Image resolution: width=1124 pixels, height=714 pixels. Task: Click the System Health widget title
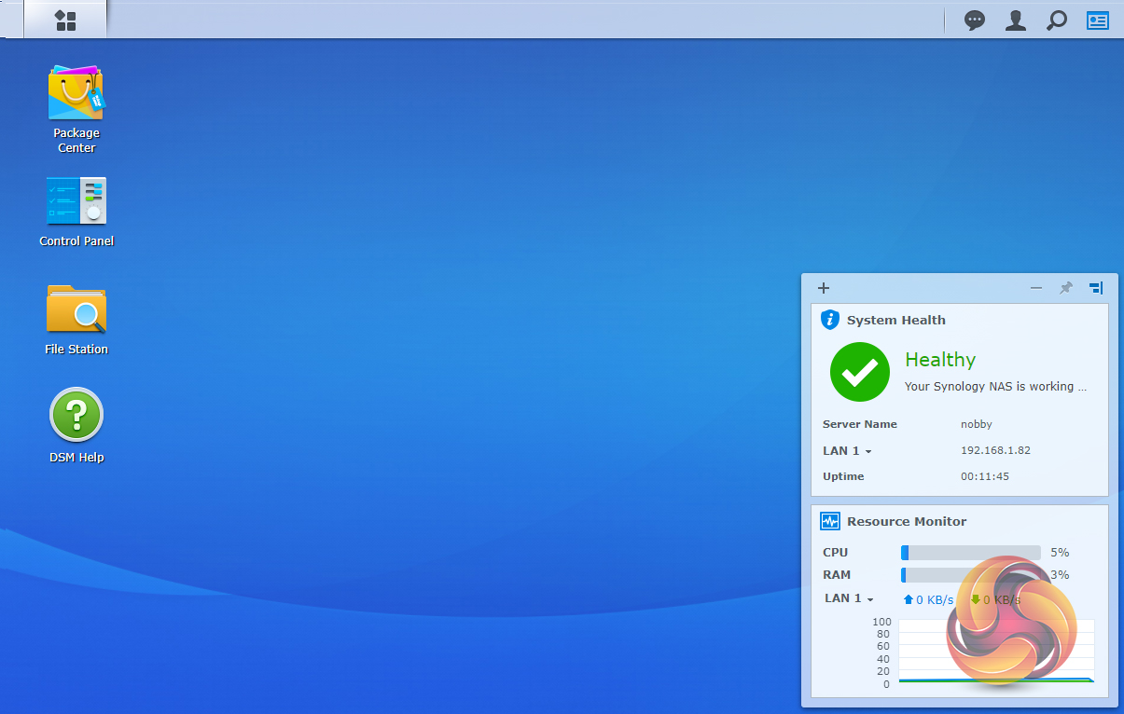pyautogui.click(x=896, y=320)
